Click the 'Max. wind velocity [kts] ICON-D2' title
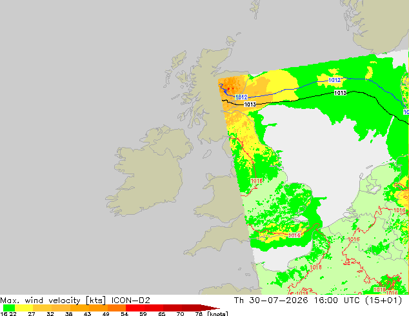The height and width of the screenshot is (316, 409). click(x=75, y=301)
